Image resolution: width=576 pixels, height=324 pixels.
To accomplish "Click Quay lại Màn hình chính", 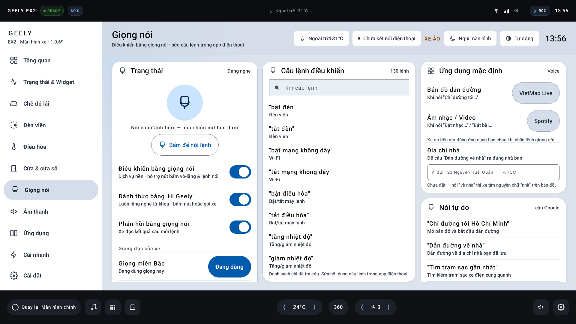I will pos(44,307).
